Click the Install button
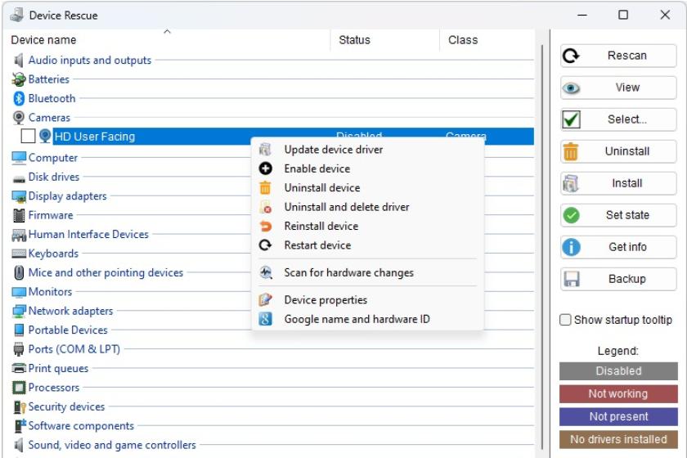The width and height of the screenshot is (687, 458). coord(618,183)
